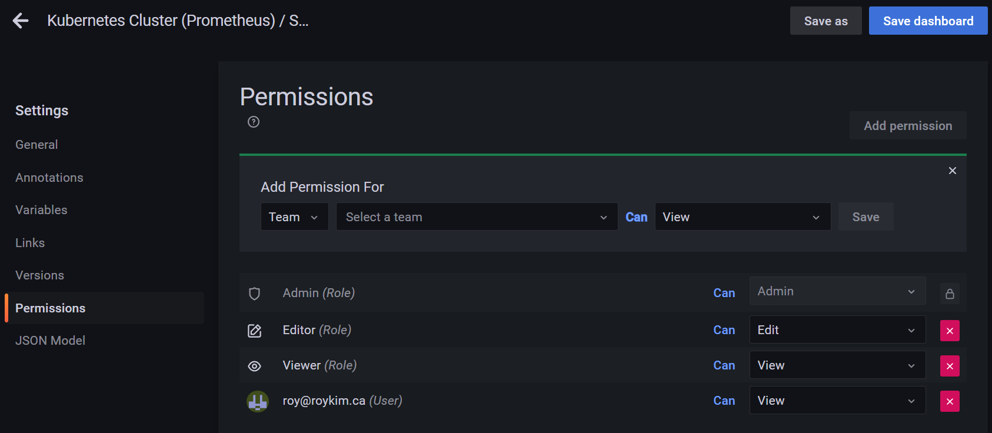Click the Admin role lock icon

tap(950, 294)
